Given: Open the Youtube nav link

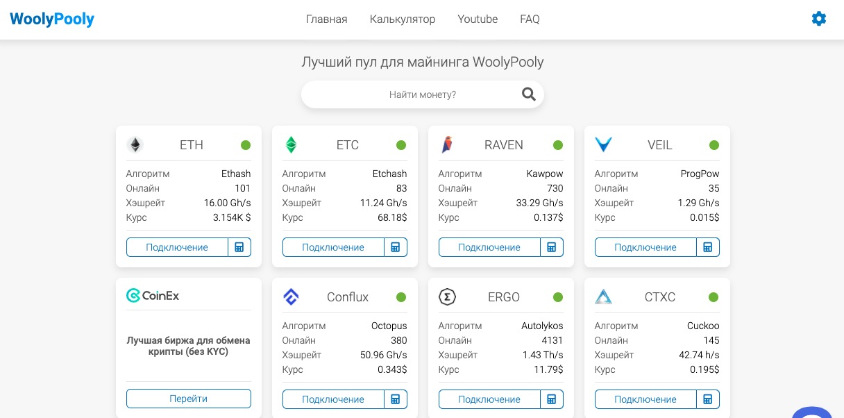Looking at the screenshot, I should click(x=478, y=19).
